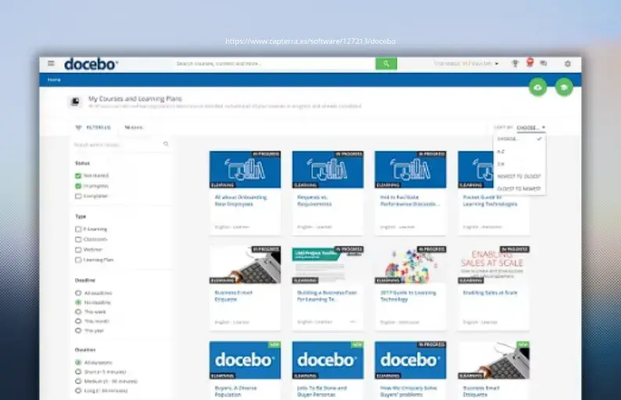Click the sidebar search magnifier icon

[166, 144]
